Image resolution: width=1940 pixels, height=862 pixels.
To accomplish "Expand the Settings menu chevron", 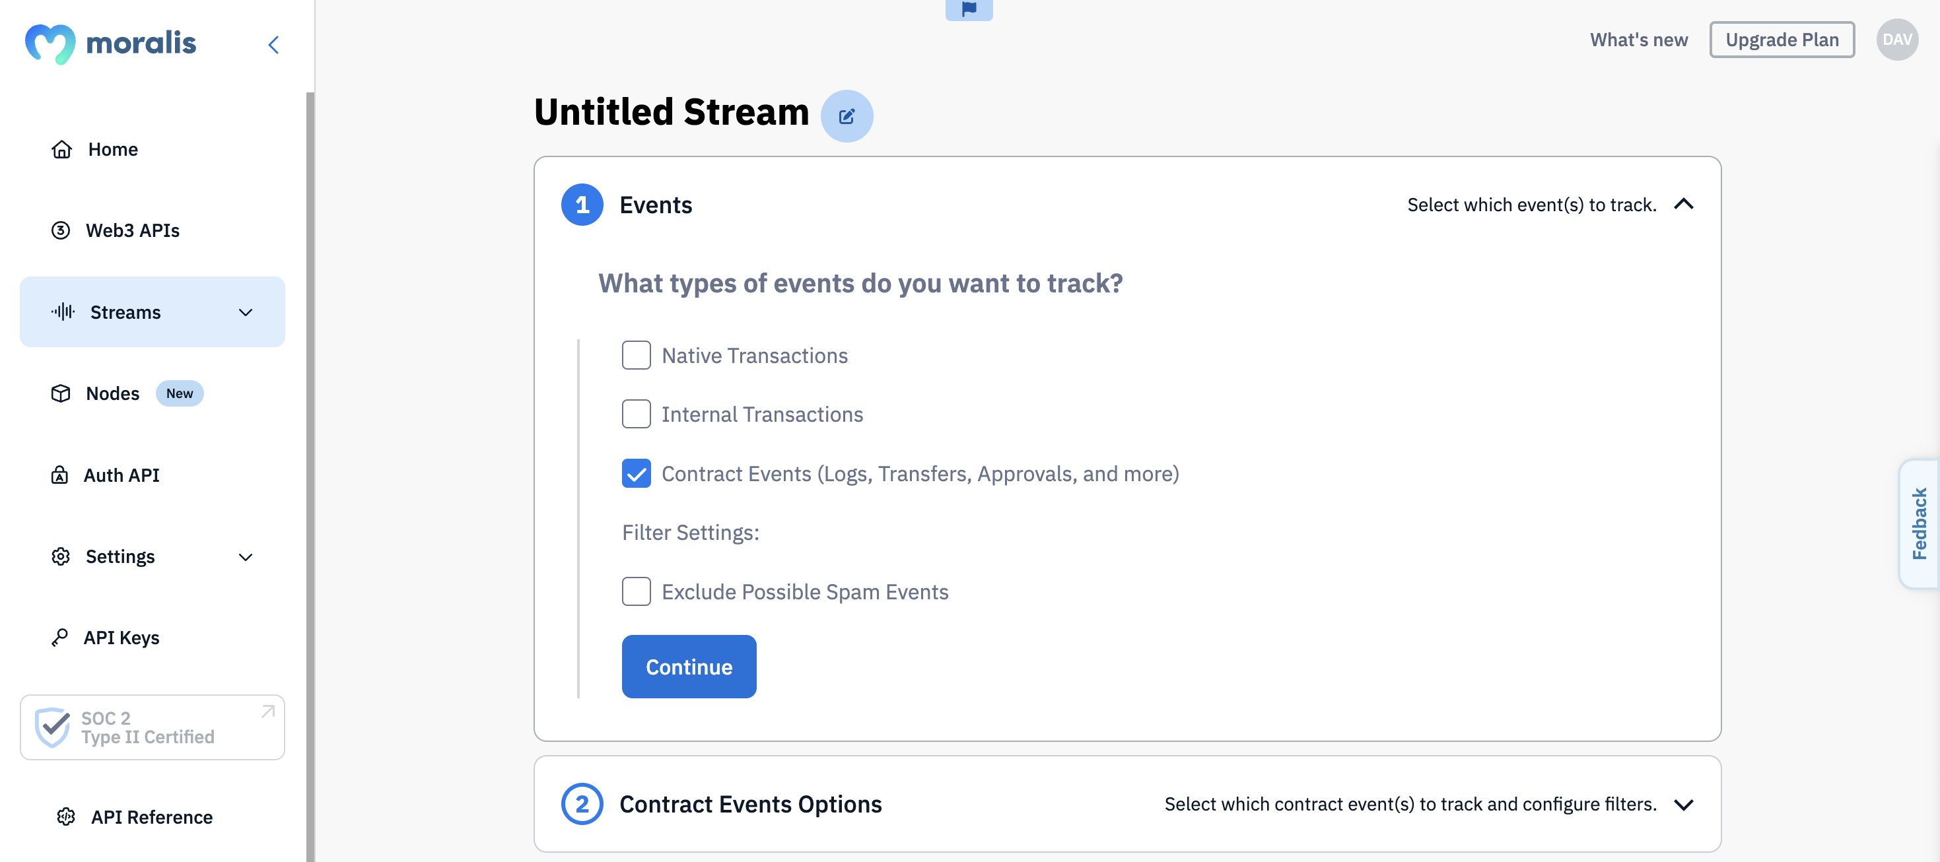I will [x=246, y=557].
